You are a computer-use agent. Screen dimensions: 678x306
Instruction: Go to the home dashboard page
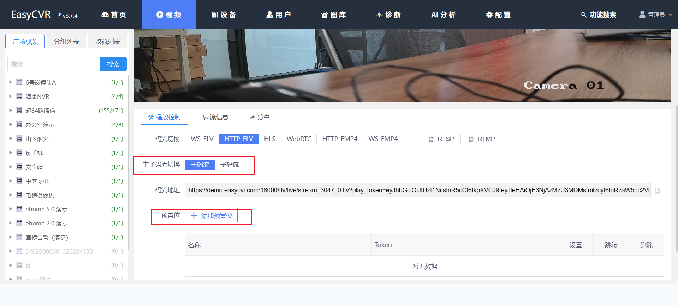(114, 15)
